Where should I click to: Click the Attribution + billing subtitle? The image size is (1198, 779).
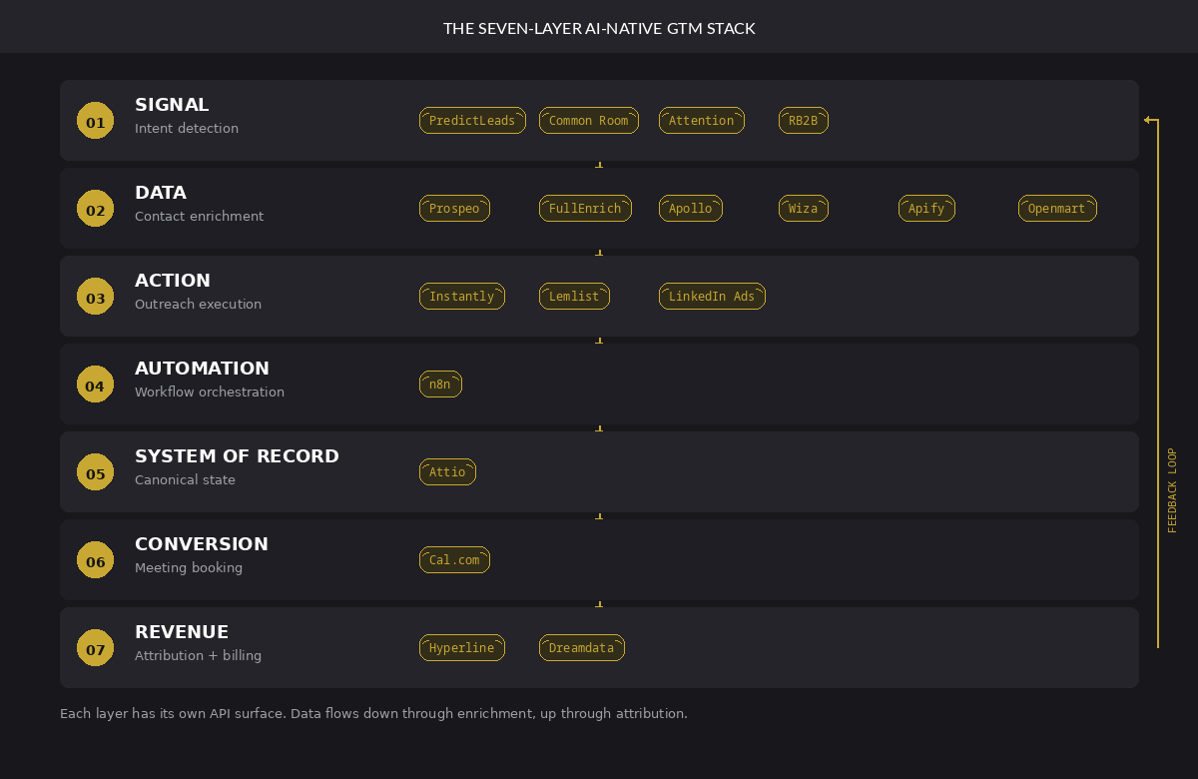click(198, 656)
